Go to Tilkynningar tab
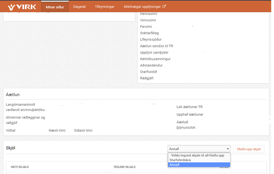 tap(105, 7)
